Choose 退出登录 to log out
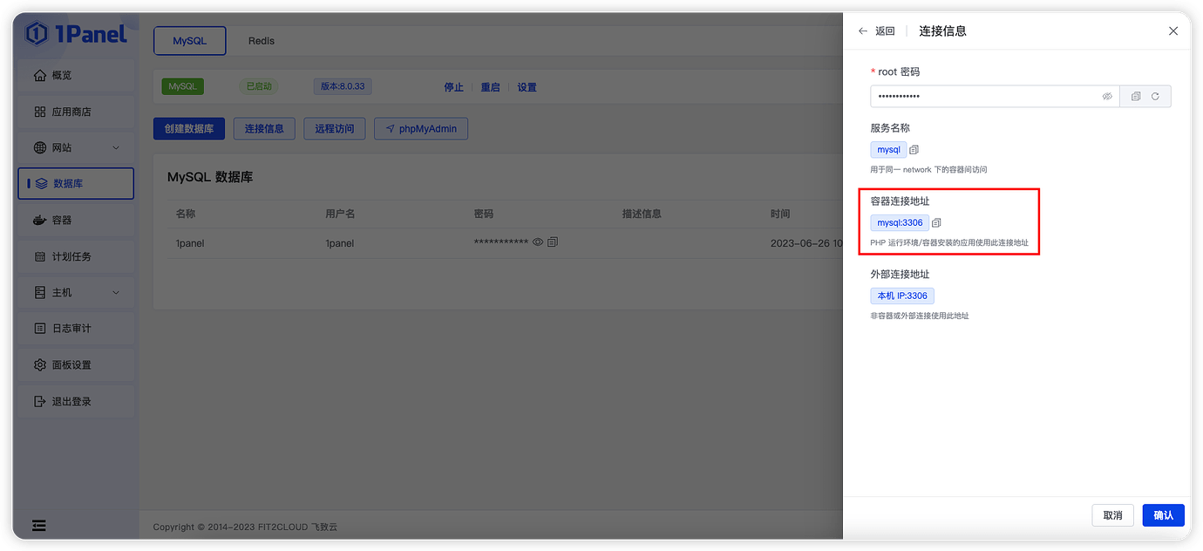Viewport: 1203px width, 551px height. coord(76,401)
